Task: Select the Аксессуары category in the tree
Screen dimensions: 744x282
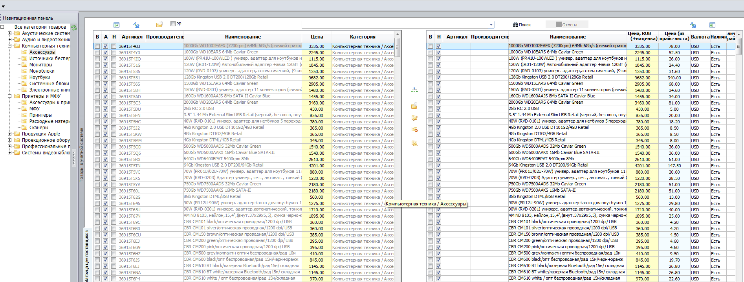Action: click(42, 52)
